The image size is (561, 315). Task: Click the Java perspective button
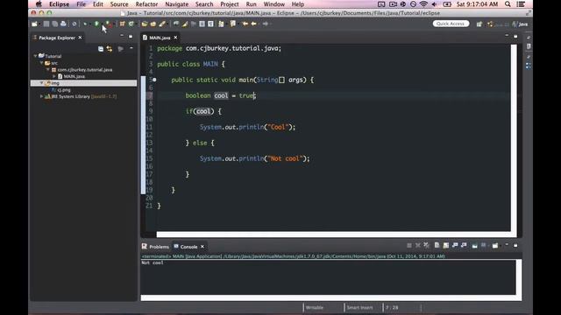pyautogui.click(x=520, y=24)
